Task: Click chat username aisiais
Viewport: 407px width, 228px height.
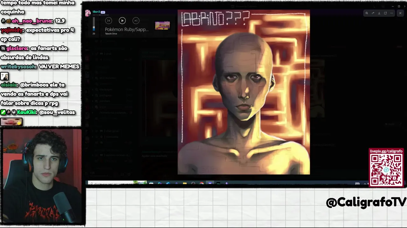Action: pyautogui.click(x=9, y=85)
